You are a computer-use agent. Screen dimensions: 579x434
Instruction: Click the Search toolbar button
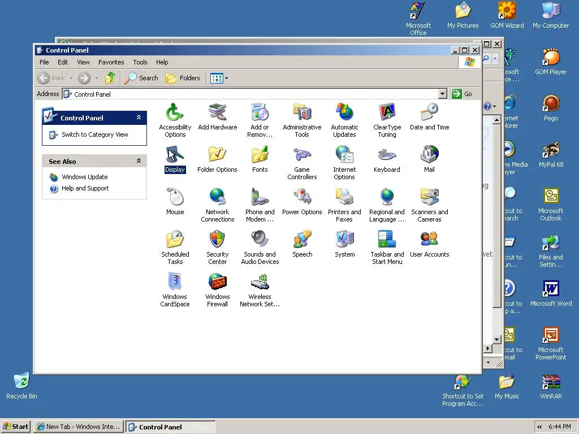click(141, 78)
